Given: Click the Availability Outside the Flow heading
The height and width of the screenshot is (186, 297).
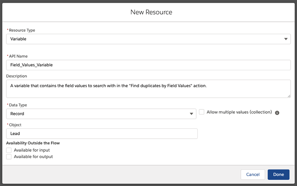Looking at the screenshot, I should click(33, 143).
